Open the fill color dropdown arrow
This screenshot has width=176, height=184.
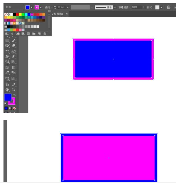click(31, 7)
